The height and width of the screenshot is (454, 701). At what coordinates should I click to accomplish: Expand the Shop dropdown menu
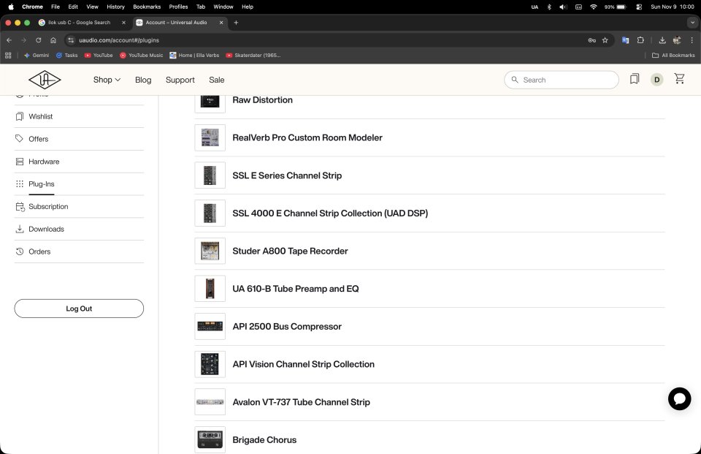coord(107,80)
